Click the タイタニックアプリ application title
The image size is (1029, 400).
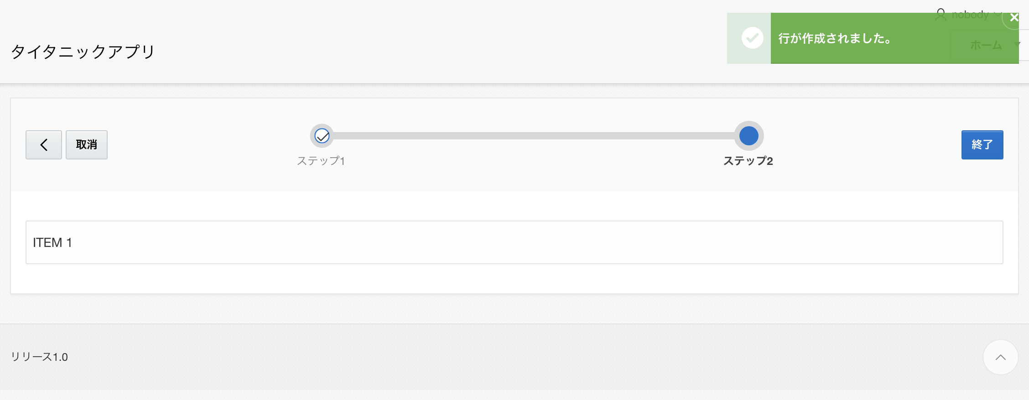pyautogui.click(x=83, y=51)
